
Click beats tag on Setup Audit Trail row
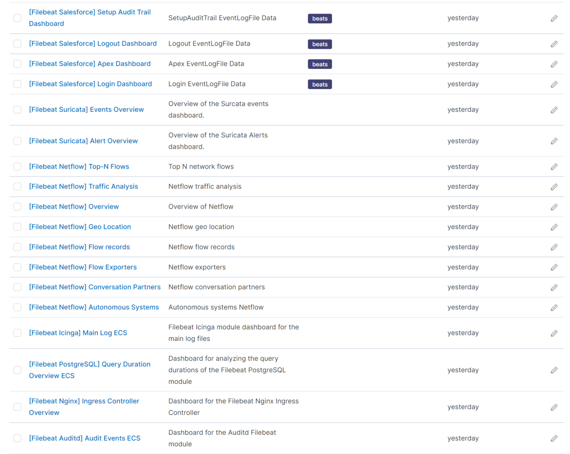(320, 19)
